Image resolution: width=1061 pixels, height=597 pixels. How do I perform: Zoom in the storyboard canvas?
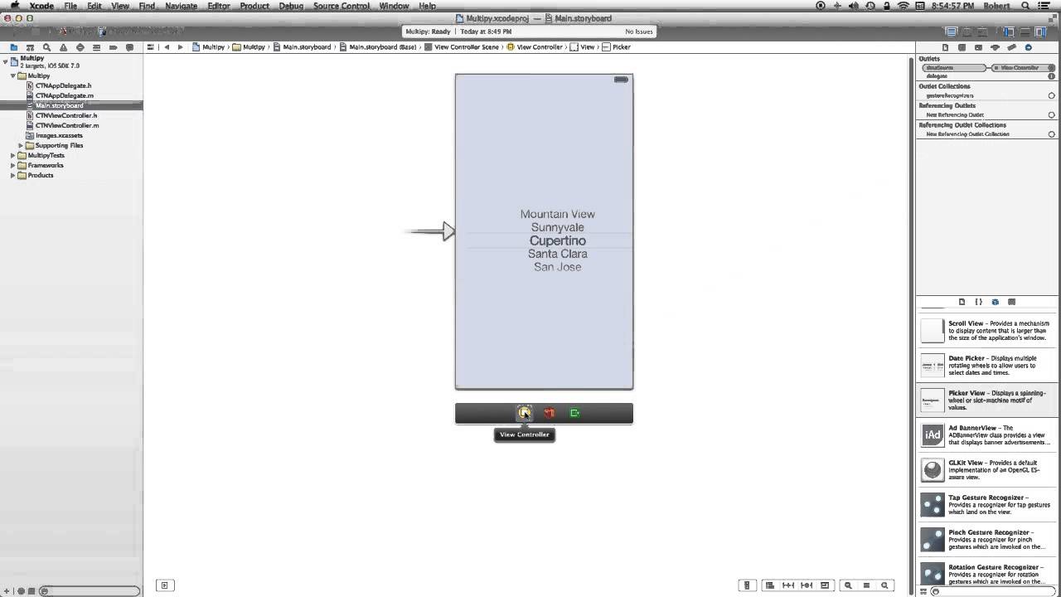click(x=884, y=585)
